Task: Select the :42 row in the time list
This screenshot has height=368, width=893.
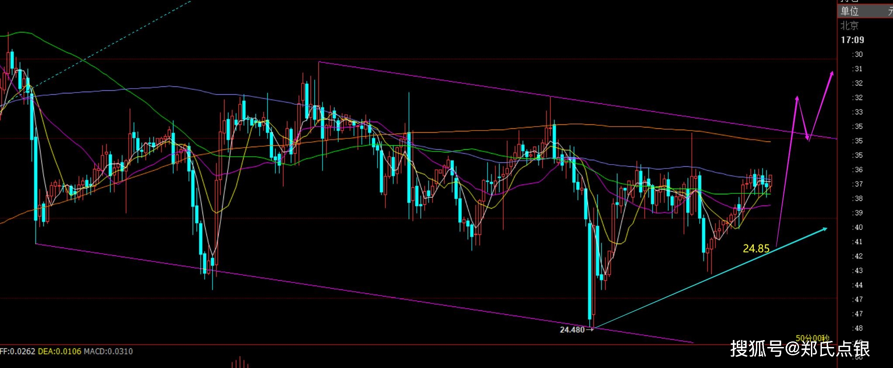Action: tap(858, 256)
